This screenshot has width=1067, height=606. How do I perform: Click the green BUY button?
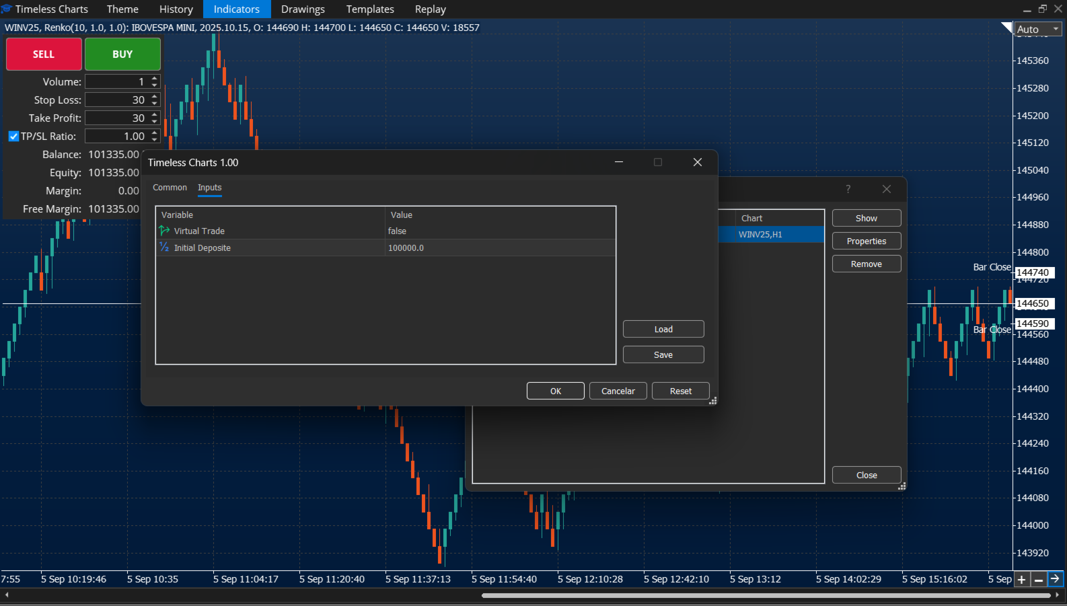pos(122,54)
